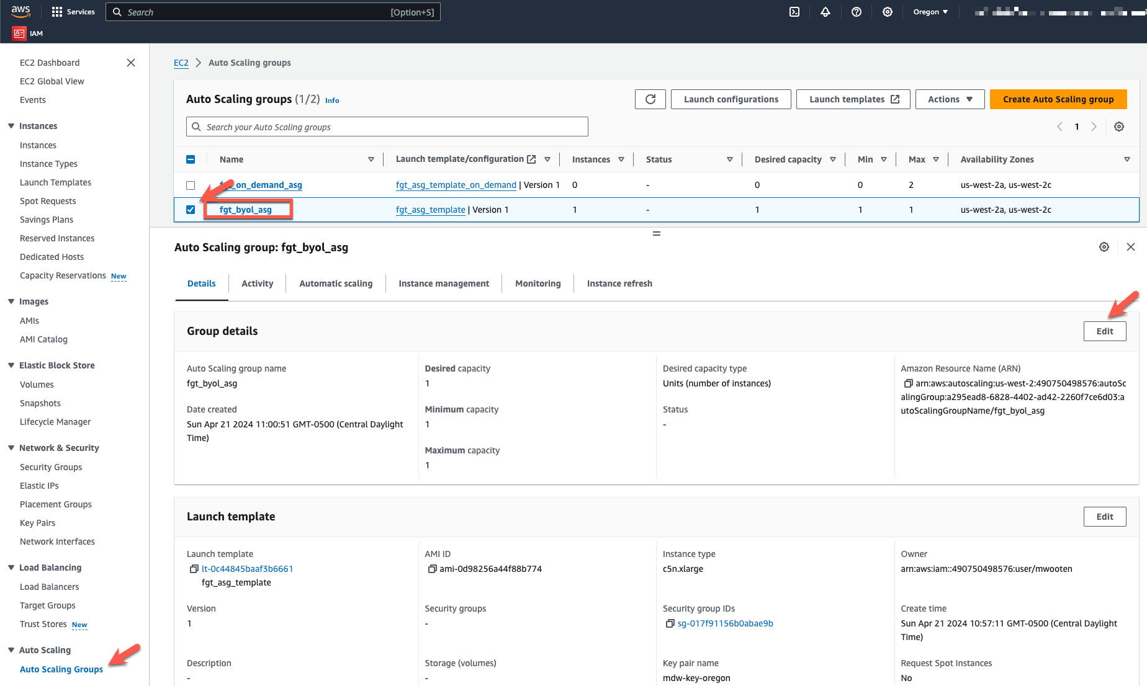The image size is (1147, 686).
Task: Sort by Desired capacity column
Action: coord(833,159)
